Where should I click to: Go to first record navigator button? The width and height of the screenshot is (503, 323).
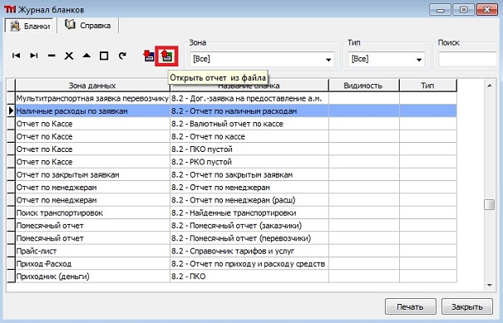click(16, 56)
